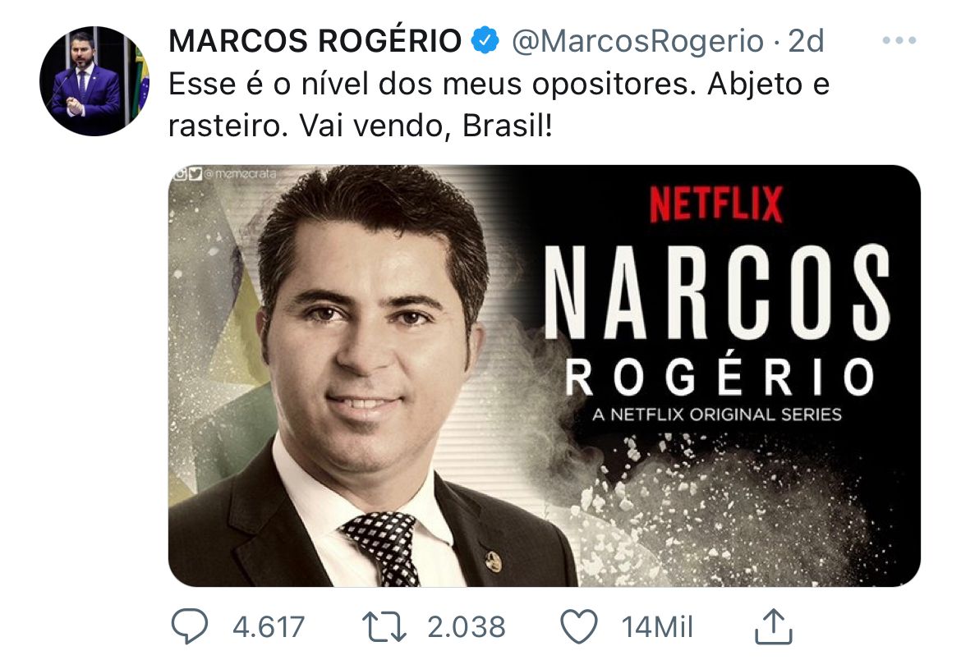Click the MARCOS ROGÉRIO display name
Screen dimensions: 961x660
[x=315, y=41]
